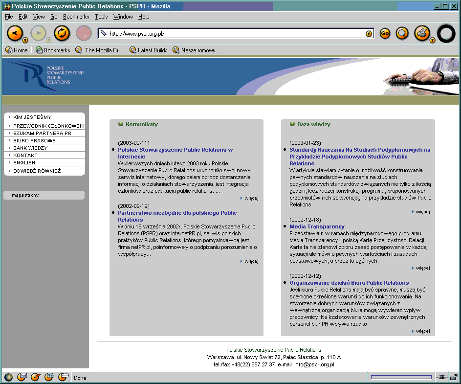Click the Baza wiedzy section heading
461x384 pixels.
tap(314, 124)
